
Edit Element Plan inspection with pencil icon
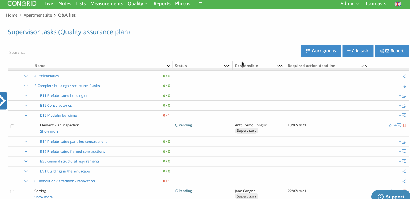pos(391,125)
